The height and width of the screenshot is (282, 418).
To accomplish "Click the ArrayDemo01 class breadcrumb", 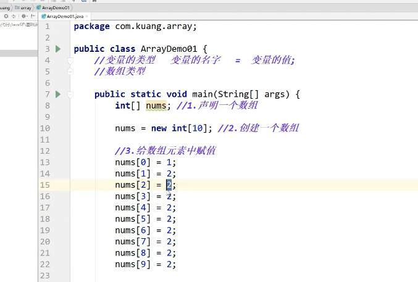I will coord(52,8).
